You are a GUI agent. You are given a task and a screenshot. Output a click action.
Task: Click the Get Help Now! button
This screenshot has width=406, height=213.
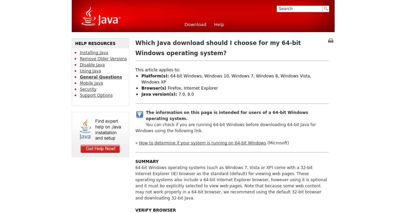(x=100, y=149)
